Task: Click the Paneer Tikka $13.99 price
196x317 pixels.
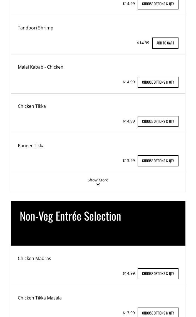Action: tap(129, 161)
